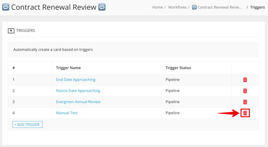Click the Contract Renewal Review page title
Screen dimensions: 268x147
point(54,7)
